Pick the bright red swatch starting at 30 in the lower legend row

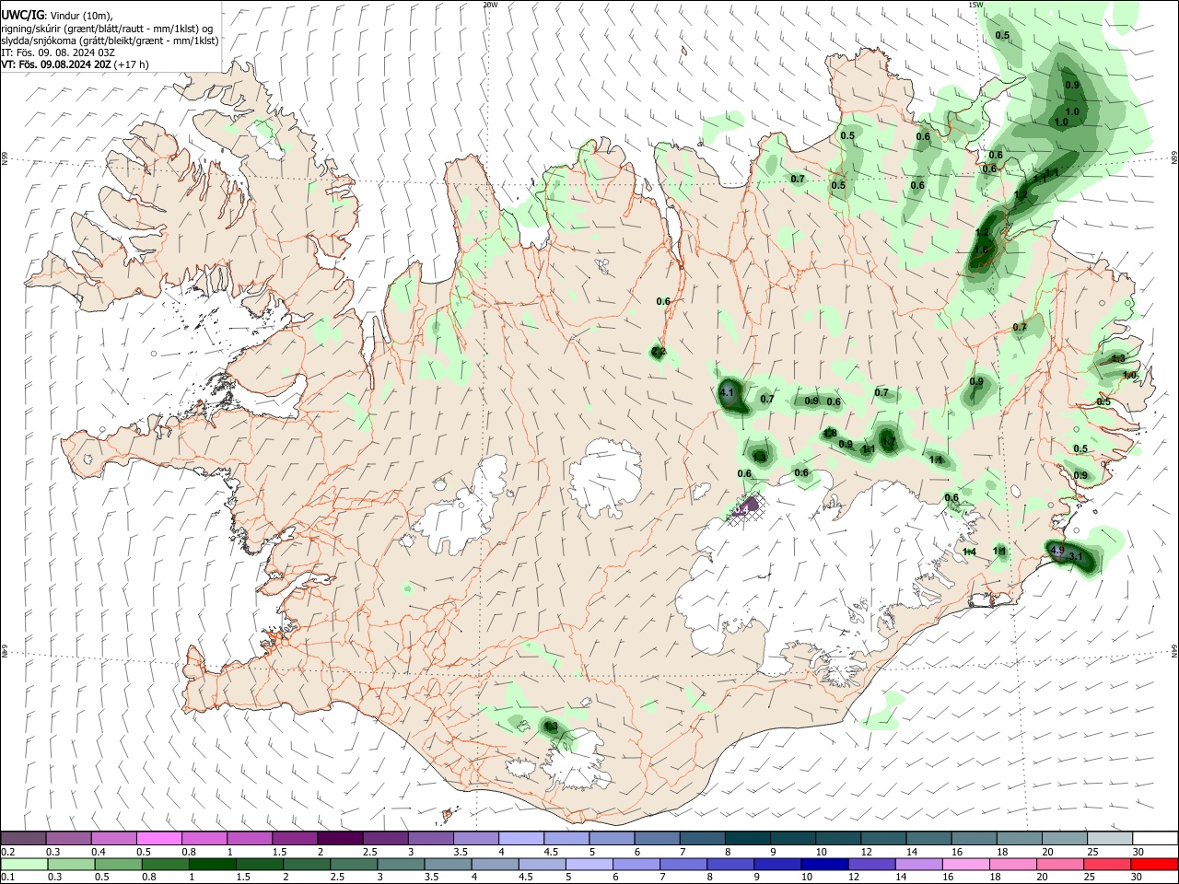[1154, 864]
